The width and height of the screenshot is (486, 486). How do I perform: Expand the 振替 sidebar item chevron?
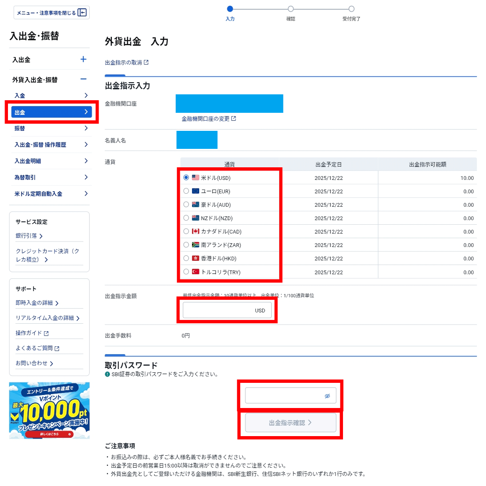tap(86, 128)
